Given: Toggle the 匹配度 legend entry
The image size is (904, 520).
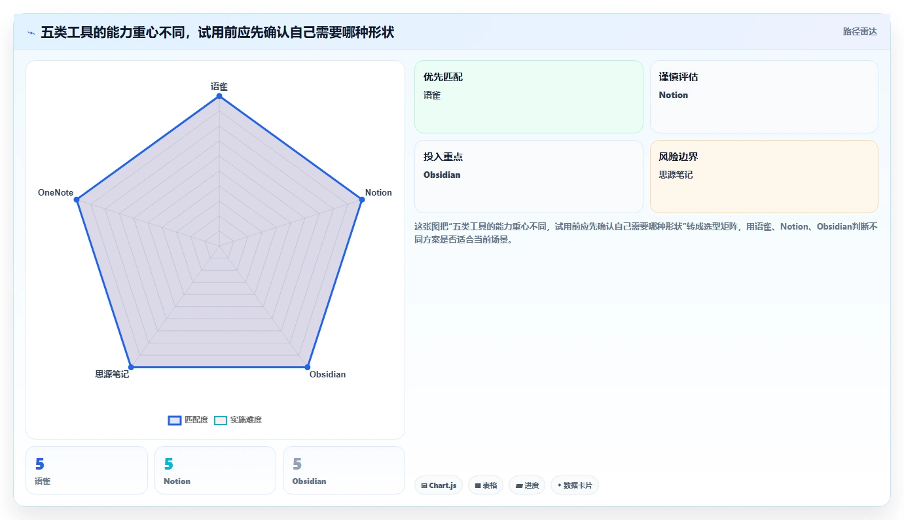Looking at the screenshot, I should 189,420.
